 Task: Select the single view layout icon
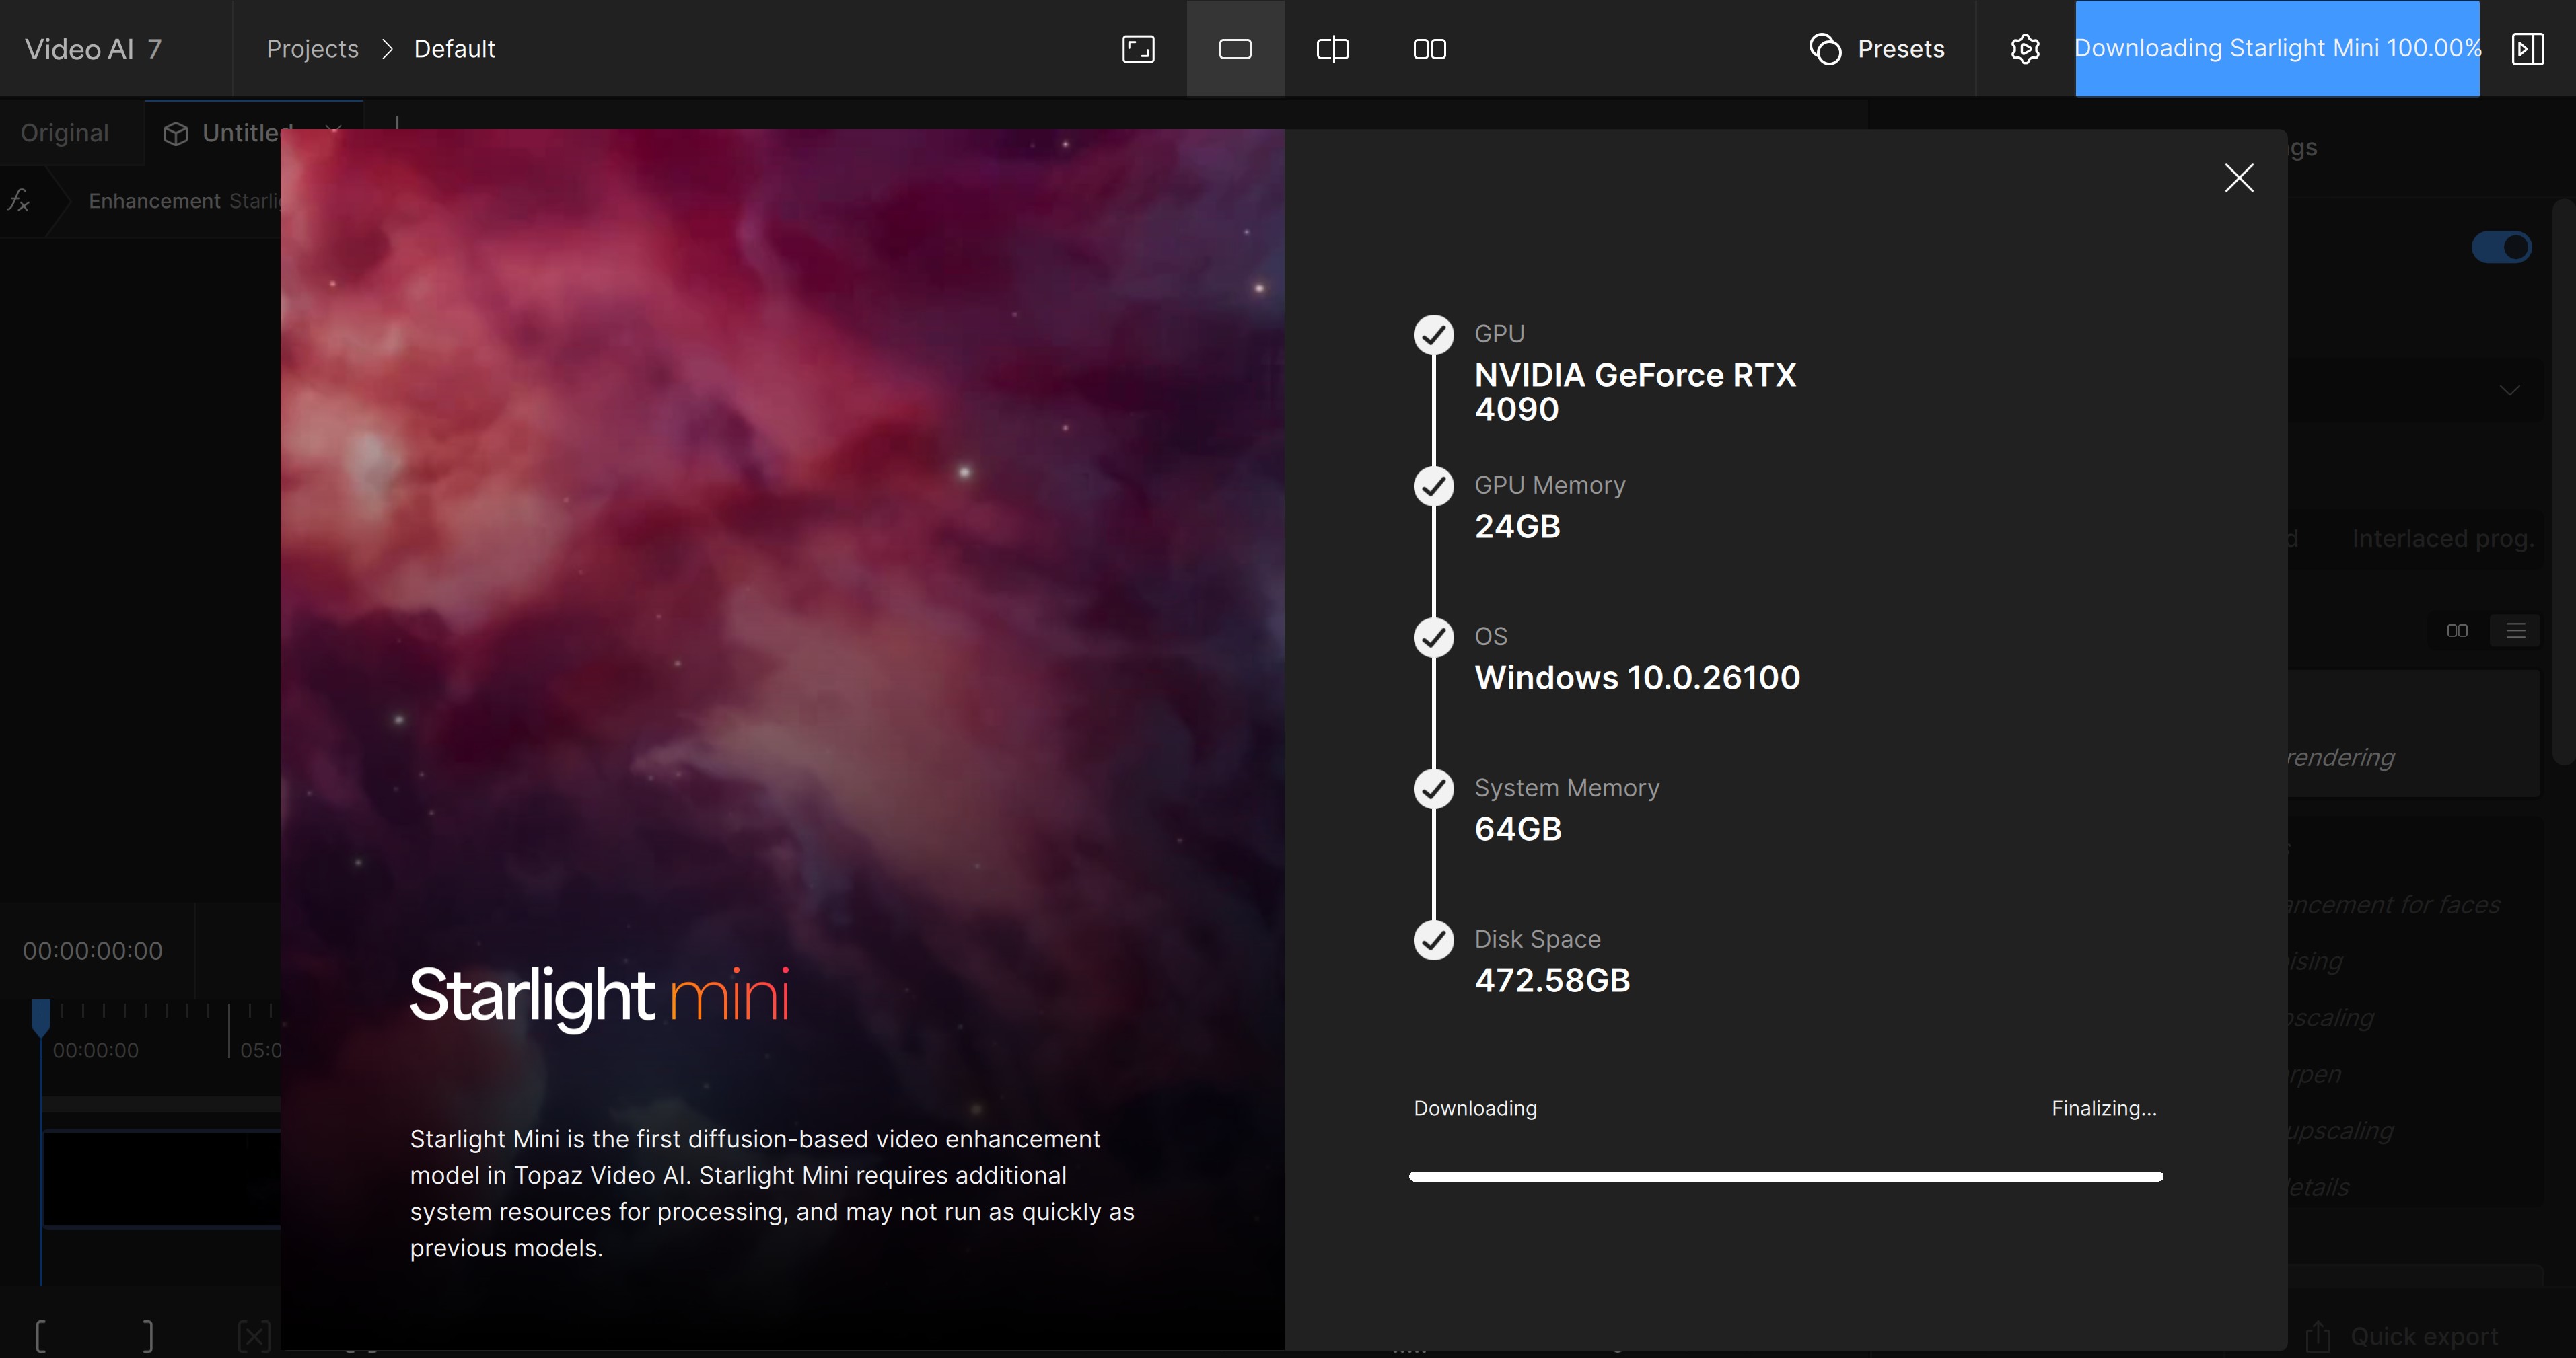tap(1235, 49)
